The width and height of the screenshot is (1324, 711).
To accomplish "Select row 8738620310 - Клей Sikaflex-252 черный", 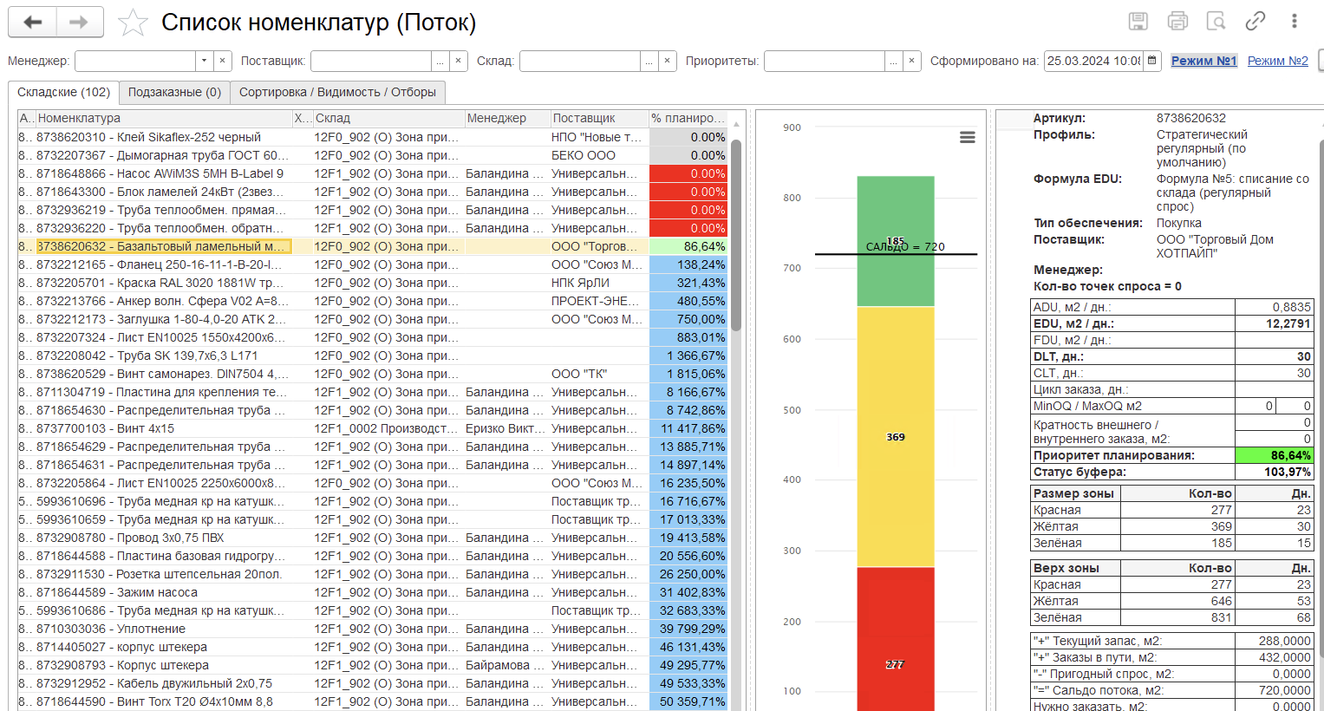I will pos(372,137).
